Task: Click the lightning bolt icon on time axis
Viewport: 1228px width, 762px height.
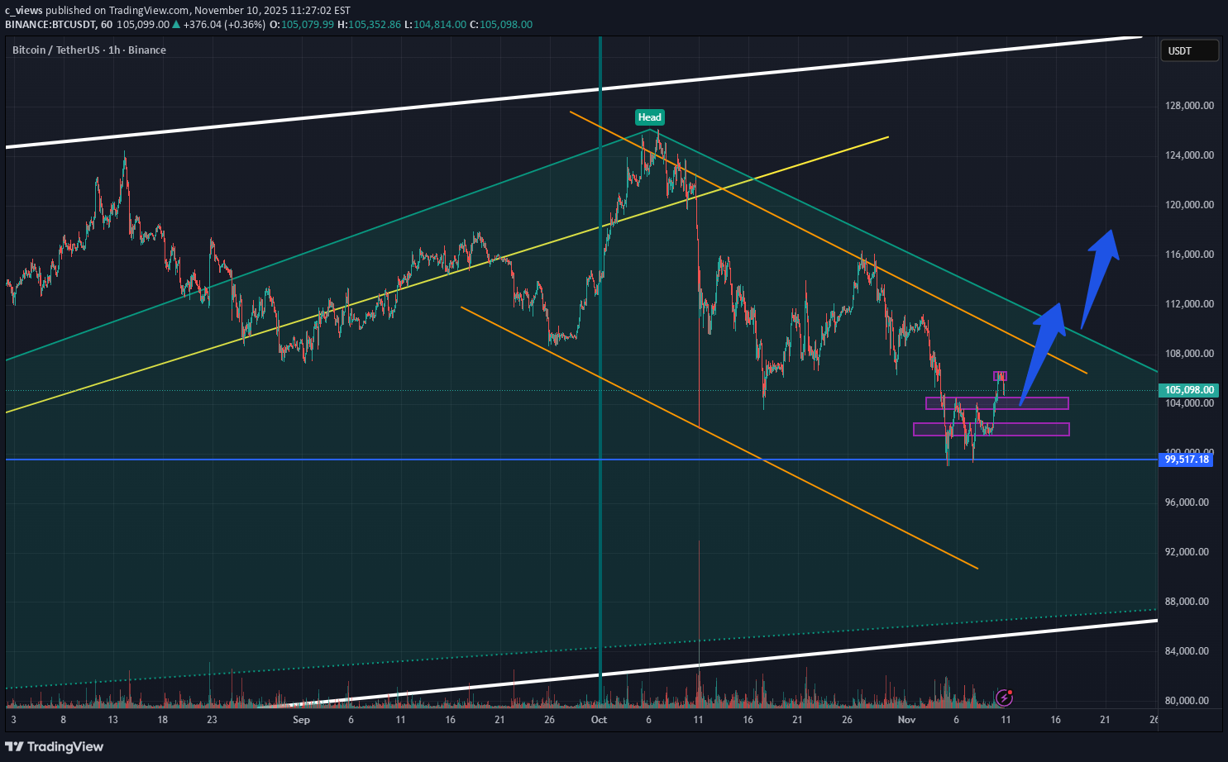Action: tap(1005, 698)
